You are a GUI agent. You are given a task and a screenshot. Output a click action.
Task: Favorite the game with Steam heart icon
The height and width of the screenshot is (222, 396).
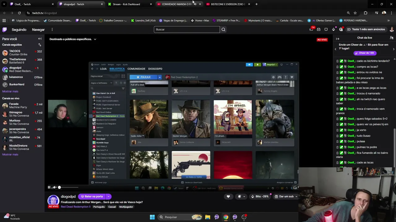coord(292,77)
